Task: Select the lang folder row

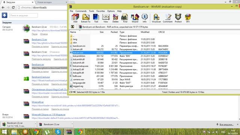Action: 120,39
